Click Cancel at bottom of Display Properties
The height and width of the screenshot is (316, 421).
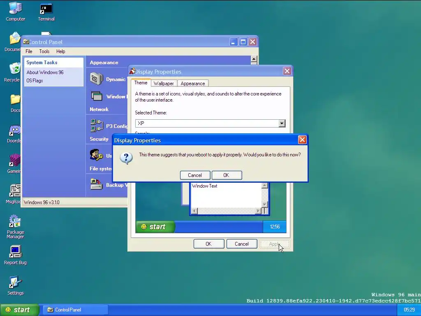(242, 244)
